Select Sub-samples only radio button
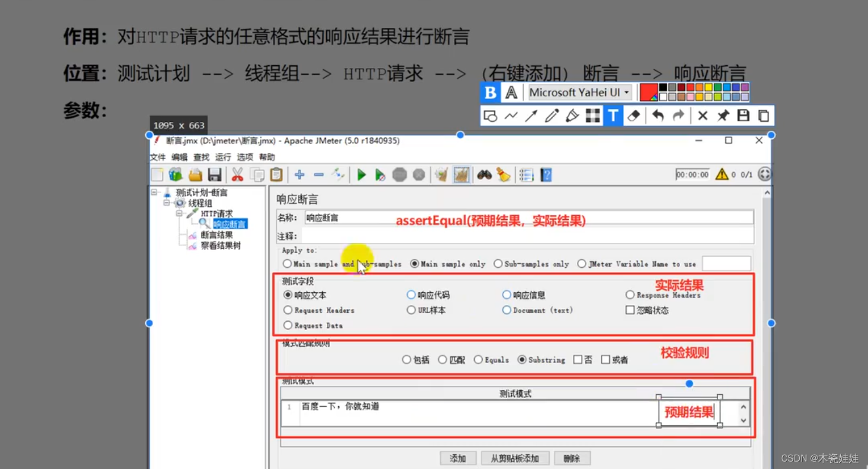Screen dimensions: 868x469 [x=498, y=264]
